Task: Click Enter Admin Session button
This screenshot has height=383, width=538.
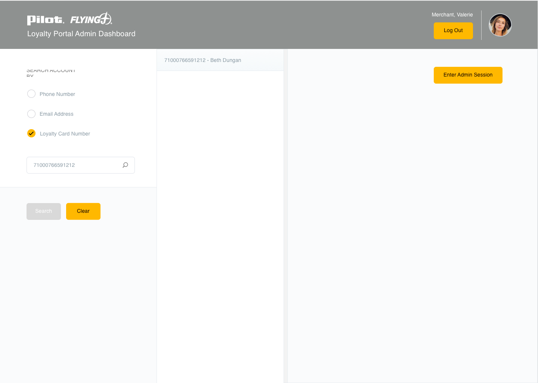Action: coord(468,75)
